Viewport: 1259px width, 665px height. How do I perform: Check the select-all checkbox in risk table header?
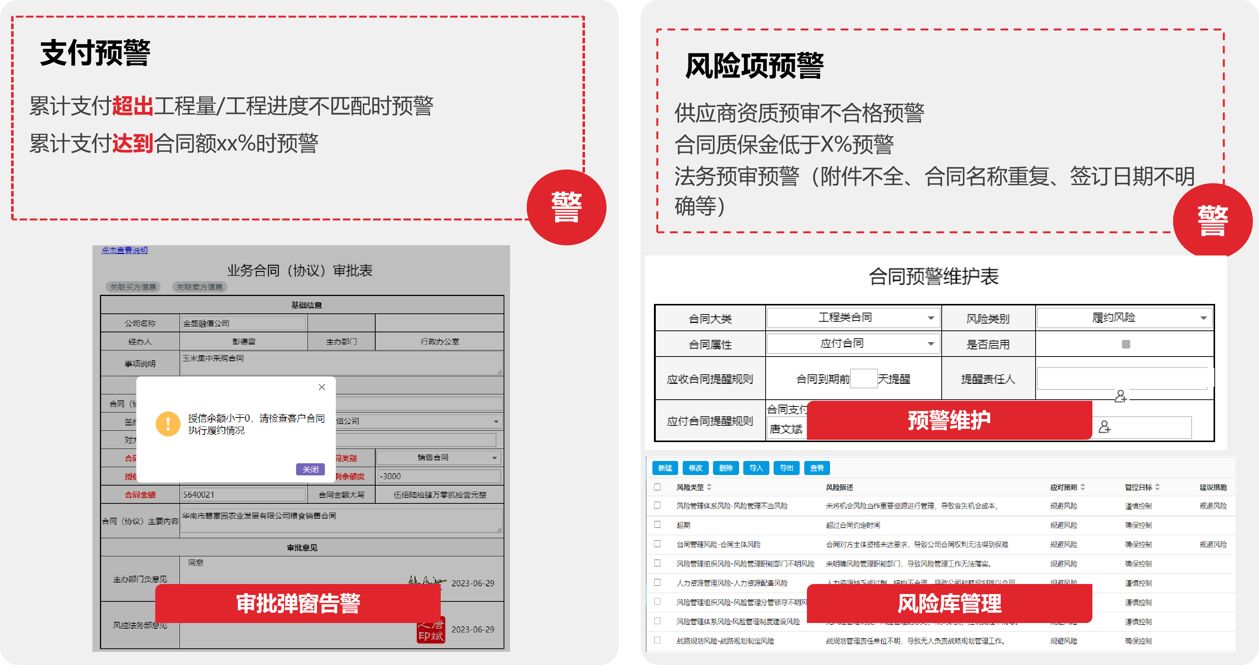tap(657, 487)
